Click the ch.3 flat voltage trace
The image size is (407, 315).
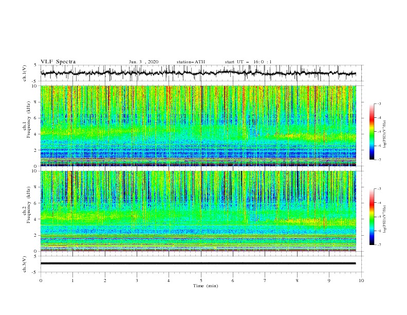pyautogui.click(x=198, y=264)
